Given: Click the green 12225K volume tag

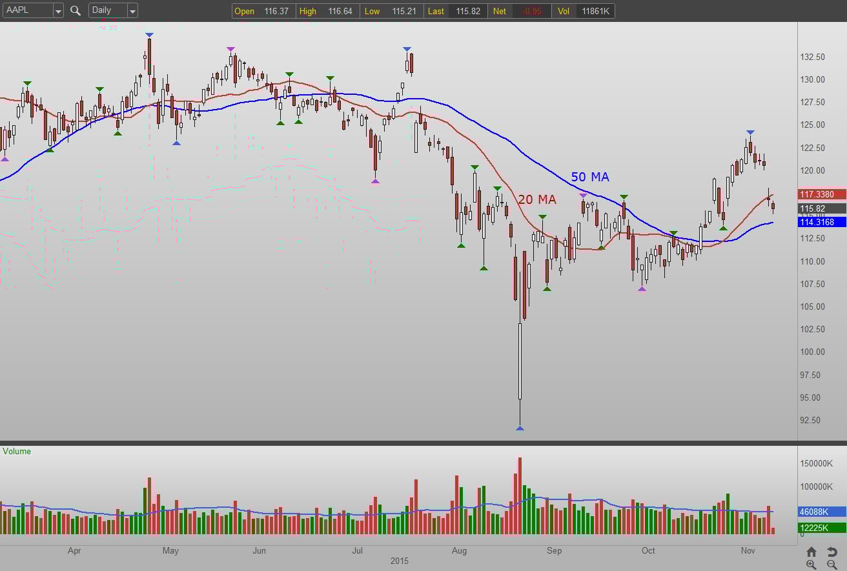Looking at the screenshot, I should click(822, 528).
